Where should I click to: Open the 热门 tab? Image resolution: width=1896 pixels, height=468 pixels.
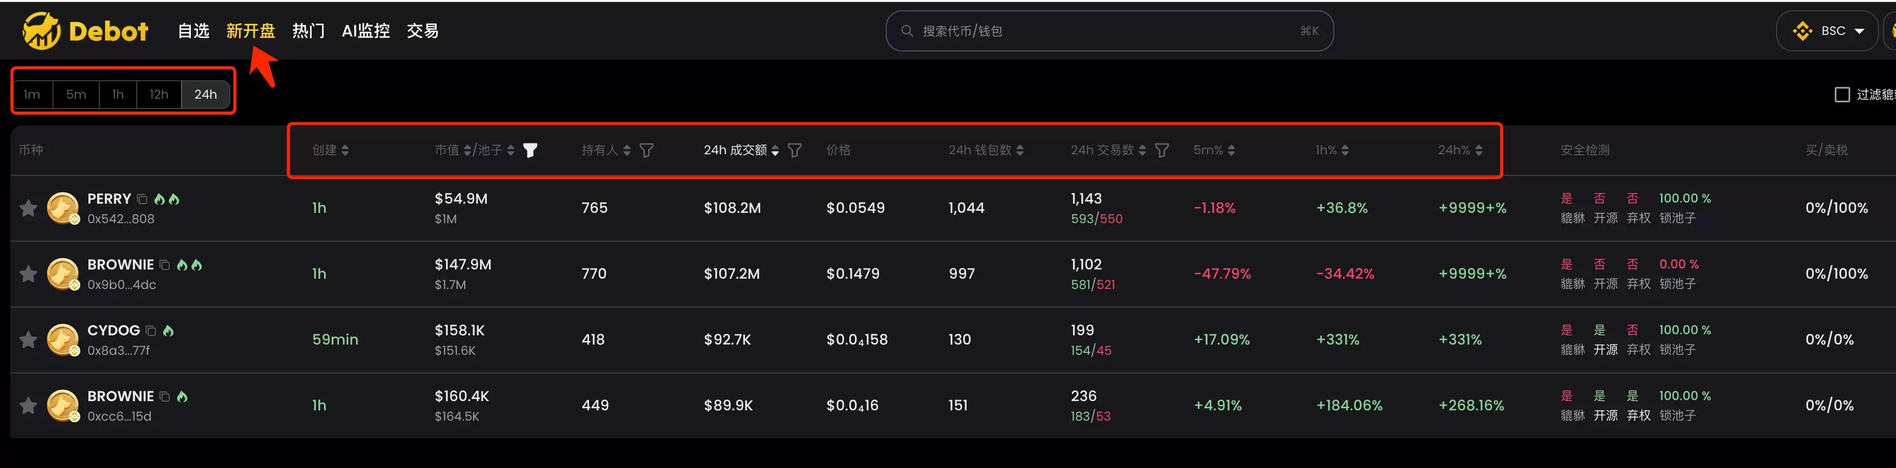click(x=308, y=31)
